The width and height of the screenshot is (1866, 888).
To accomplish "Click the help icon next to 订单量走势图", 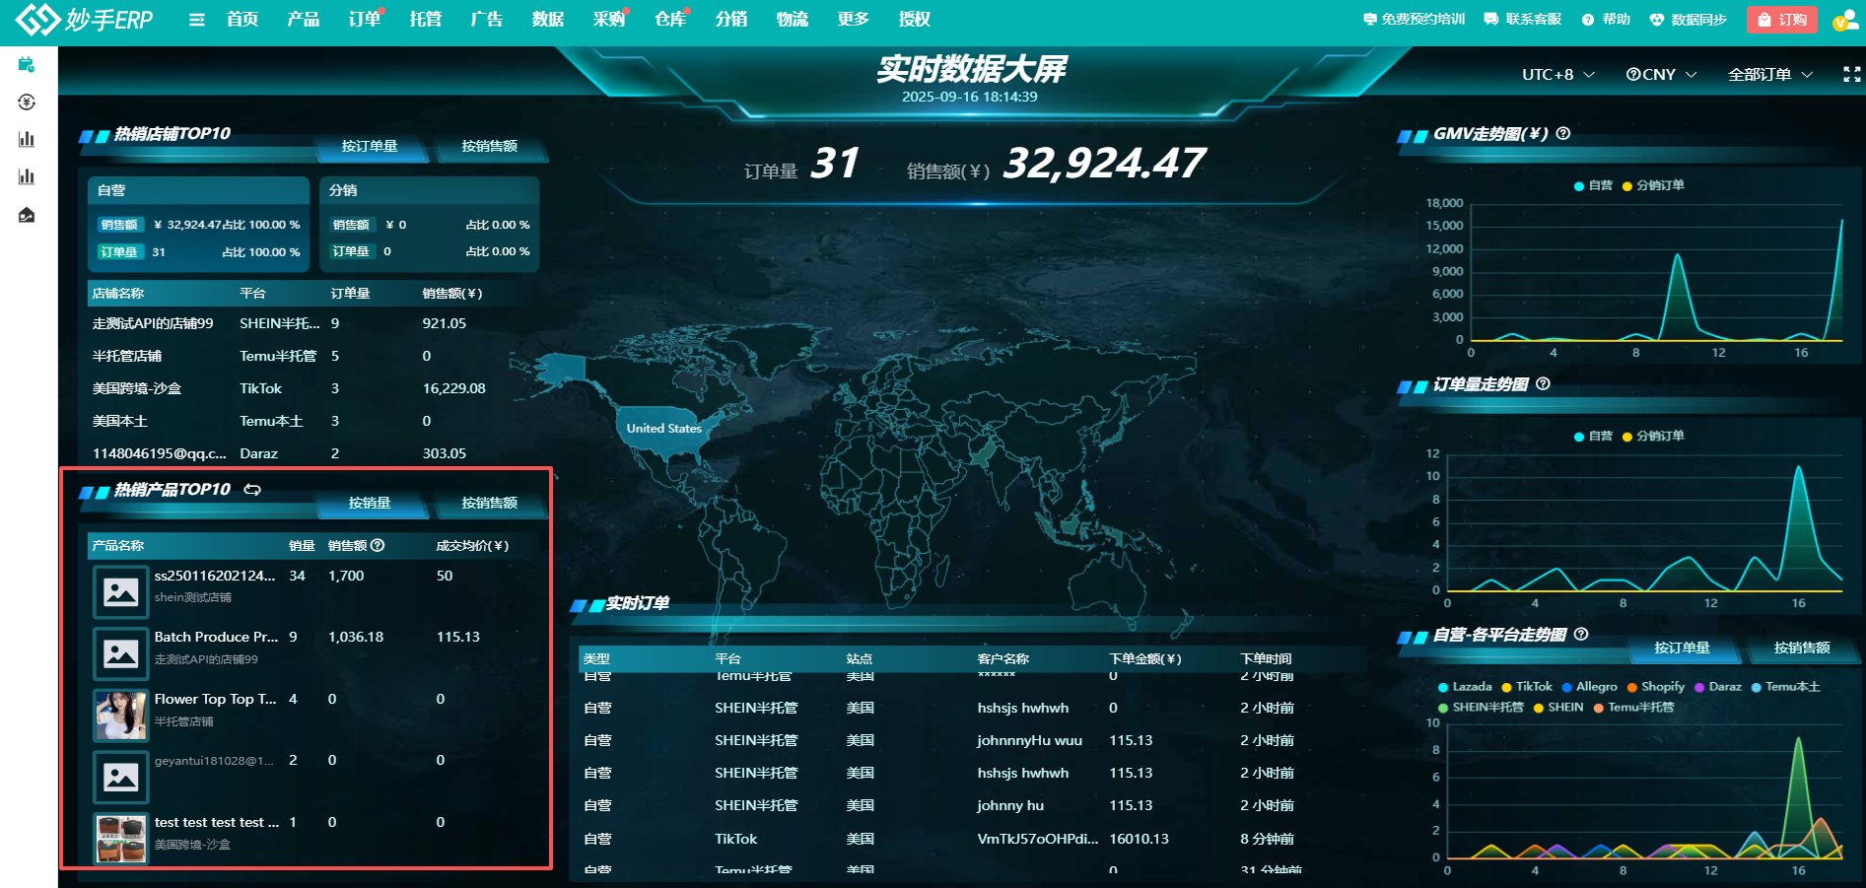I will pyautogui.click(x=1544, y=384).
